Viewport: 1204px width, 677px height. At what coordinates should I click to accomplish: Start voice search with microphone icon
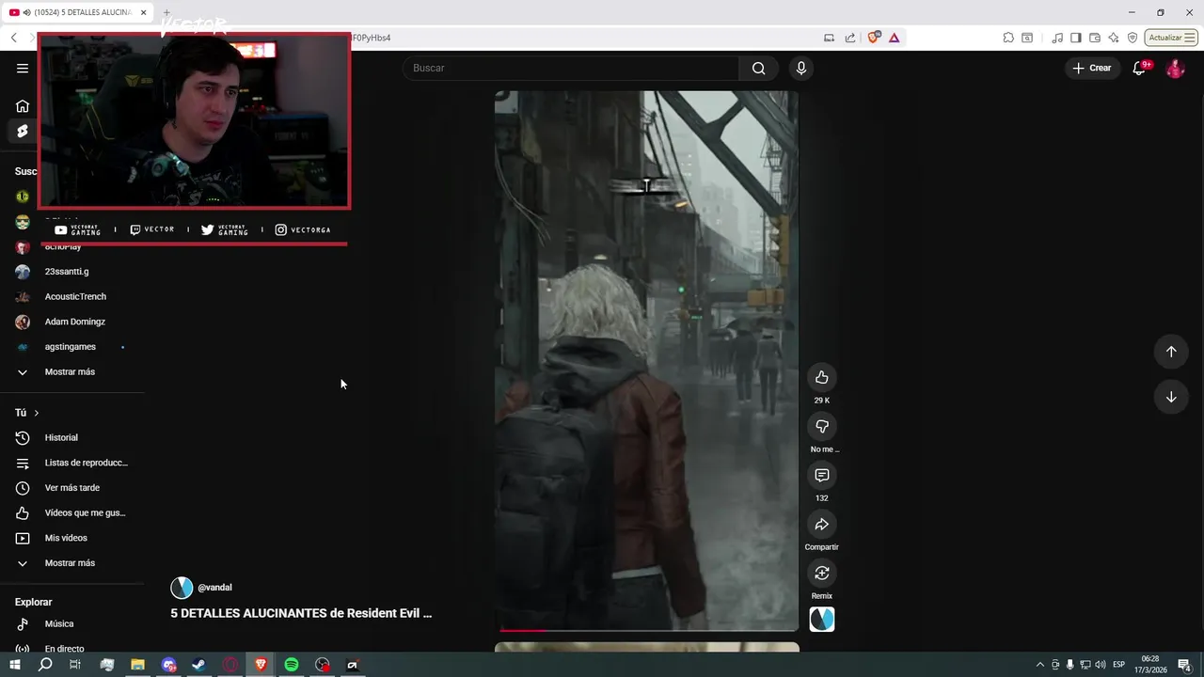pyautogui.click(x=801, y=68)
